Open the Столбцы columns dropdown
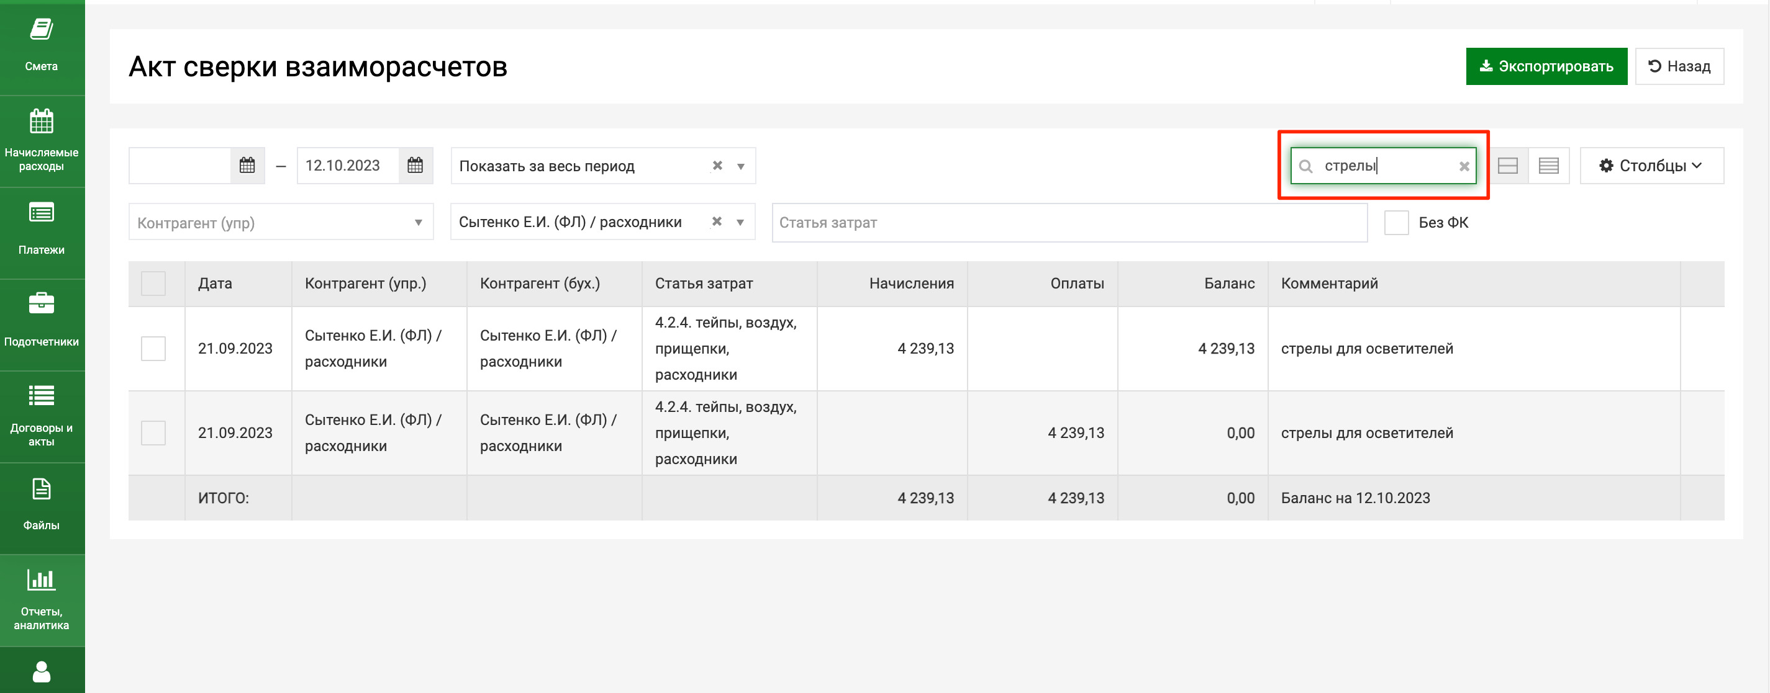 (x=1651, y=166)
